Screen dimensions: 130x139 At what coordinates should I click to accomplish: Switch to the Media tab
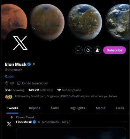101,108
